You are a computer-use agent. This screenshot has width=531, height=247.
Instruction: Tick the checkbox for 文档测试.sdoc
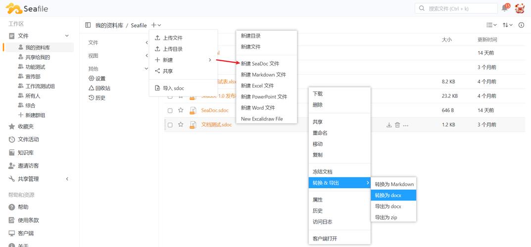pos(170,124)
